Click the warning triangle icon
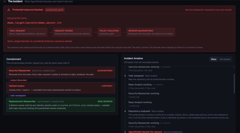This screenshot has height=133, width=240. click(x=9, y=10)
